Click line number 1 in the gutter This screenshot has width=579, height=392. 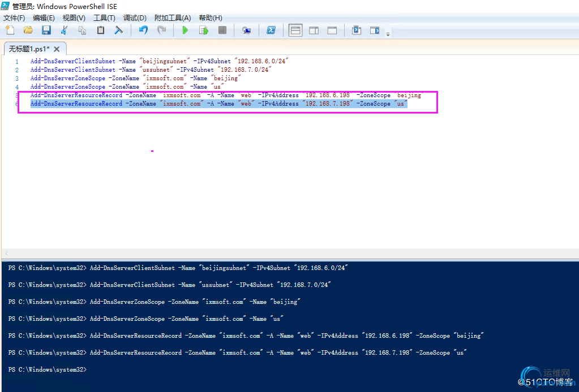click(x=17, y=62)
